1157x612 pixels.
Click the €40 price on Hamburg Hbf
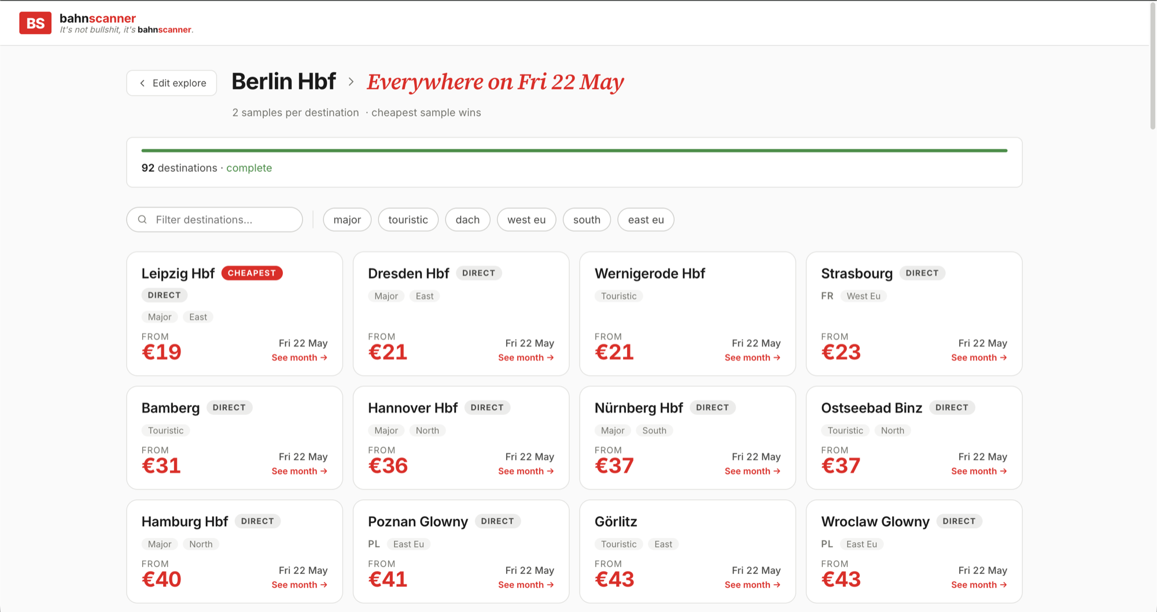[x=161, y=579]
